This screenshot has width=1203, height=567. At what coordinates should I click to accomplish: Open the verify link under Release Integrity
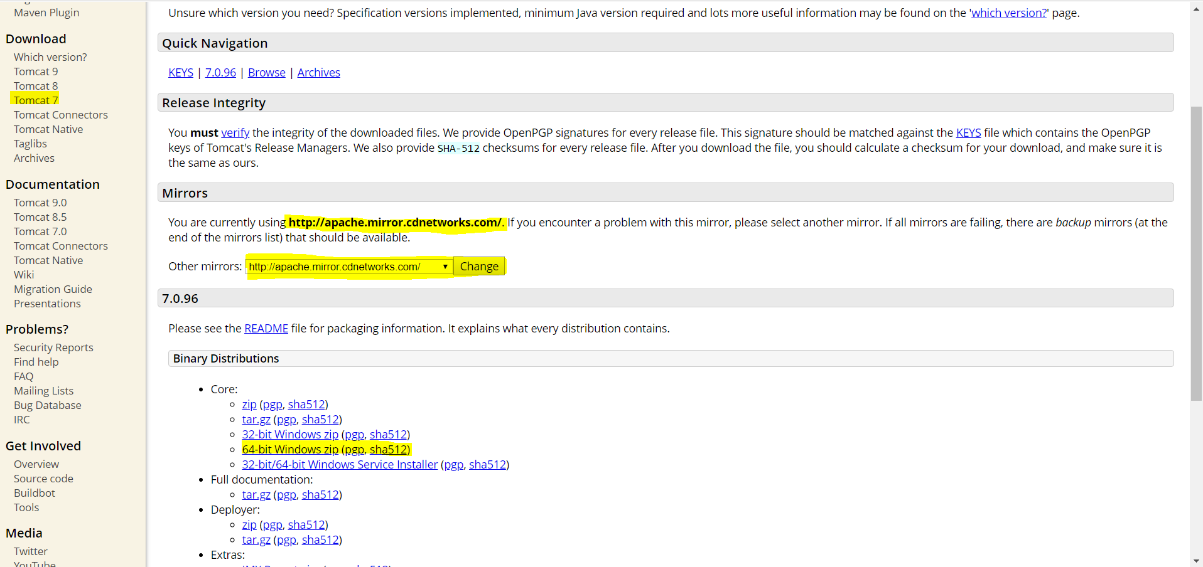pyautogui.click(x=235, y=133)
